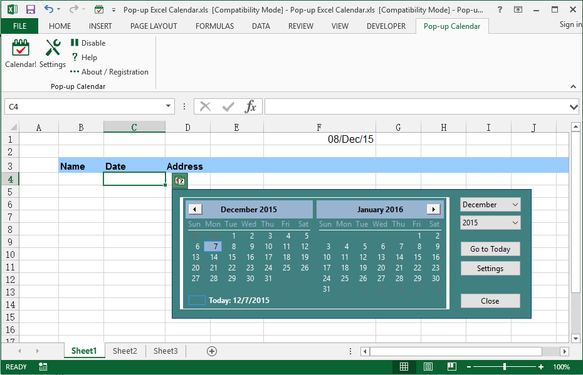Click the calendar icon in Quick Access Toolbar
The height and width of the screenshot is (375, 583).
(x=99, y=9)
